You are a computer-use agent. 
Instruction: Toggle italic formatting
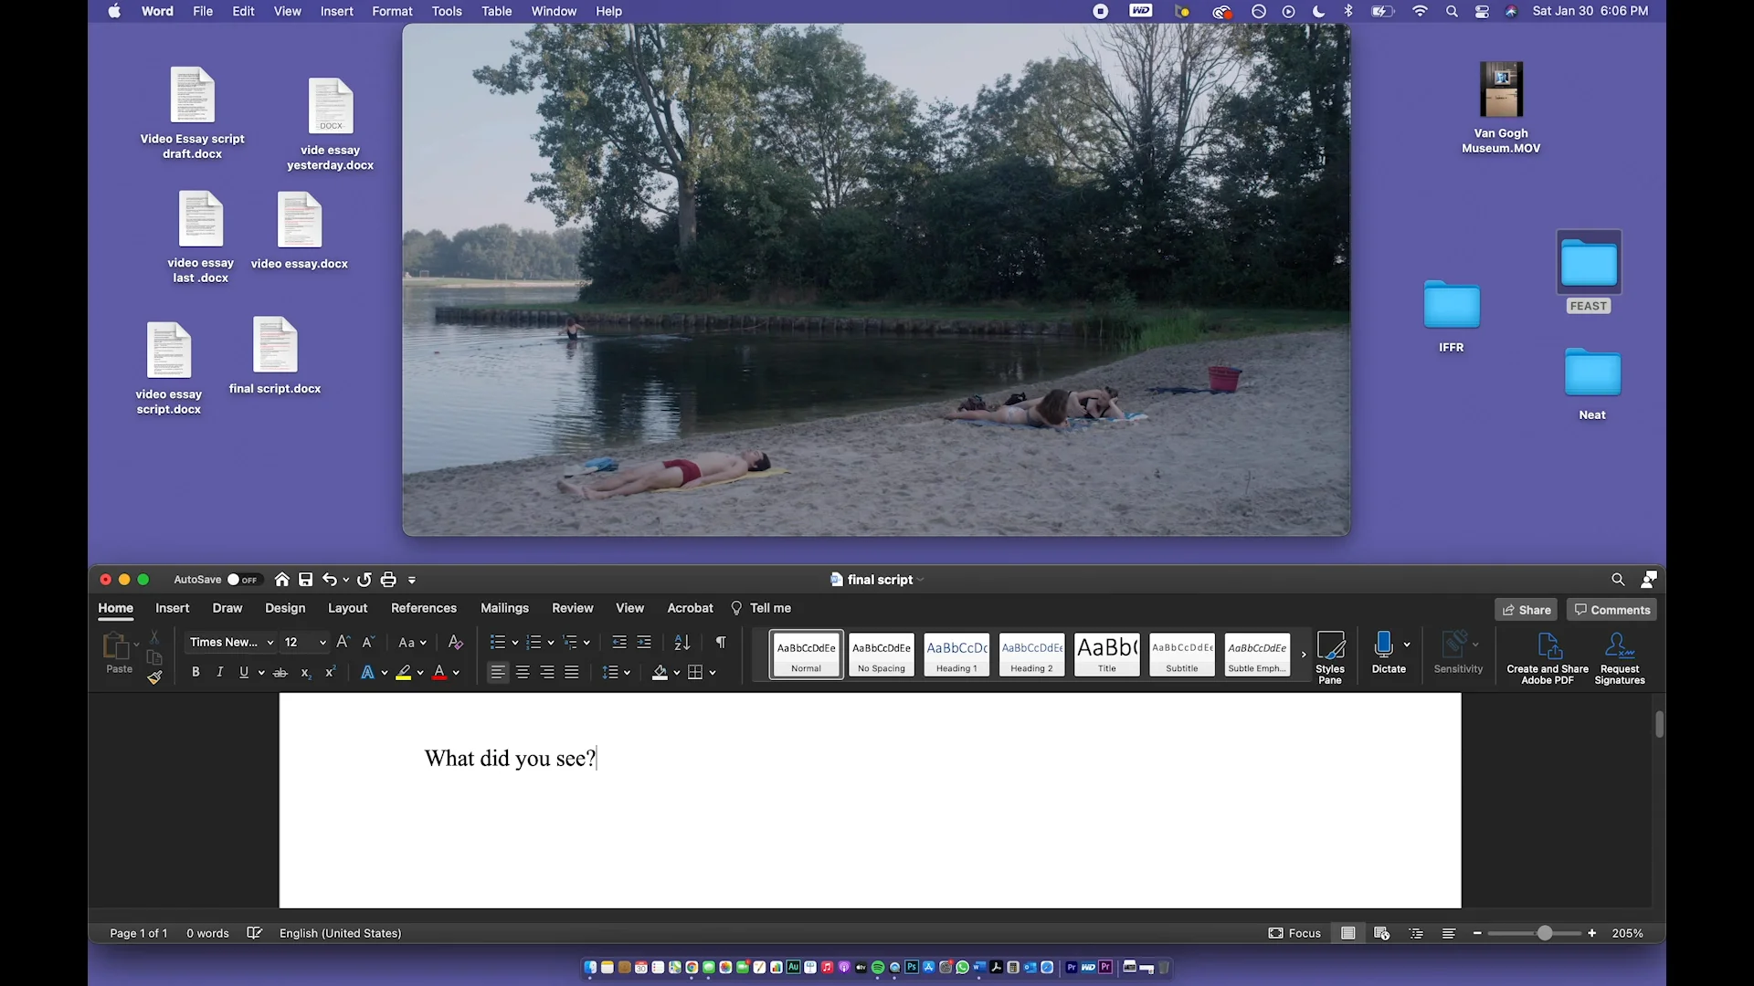coord(219,672)
